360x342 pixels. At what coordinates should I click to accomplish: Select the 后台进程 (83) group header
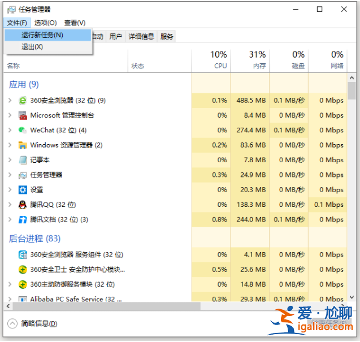[x=34, y=239]
